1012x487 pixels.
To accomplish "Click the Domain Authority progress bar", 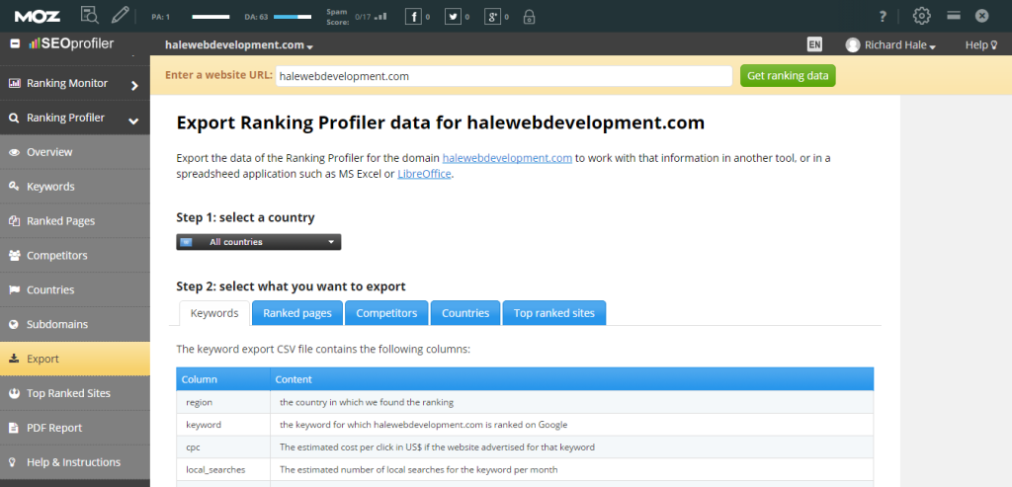I will [291, 17].
